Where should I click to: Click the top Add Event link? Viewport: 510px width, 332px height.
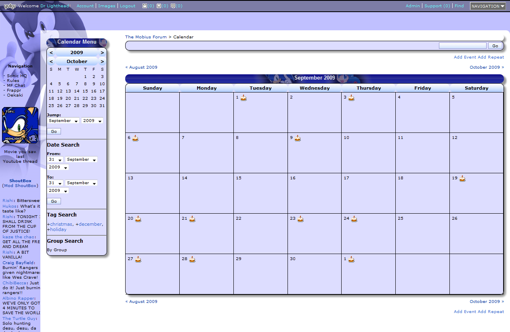(465, 57)
